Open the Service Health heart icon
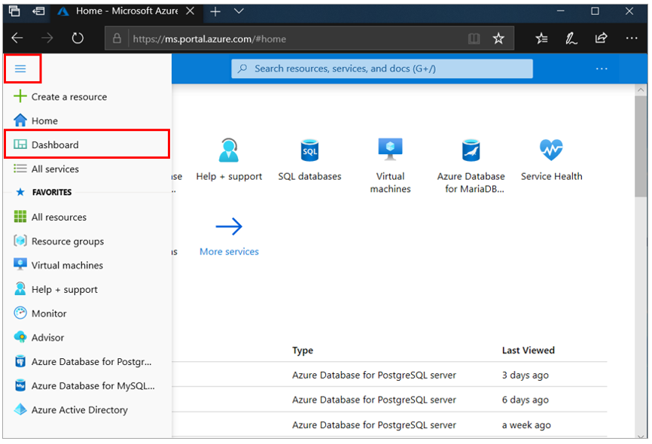Image resolution: width=652 pixels, height=444 pixels. click(x=551, y=150)
